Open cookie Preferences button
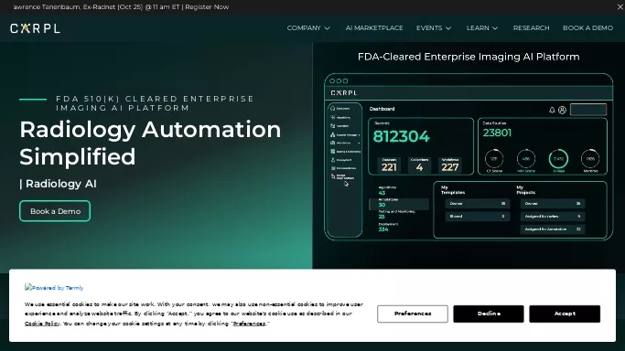This screenshot has height=351, width=625. pos(413,314)
